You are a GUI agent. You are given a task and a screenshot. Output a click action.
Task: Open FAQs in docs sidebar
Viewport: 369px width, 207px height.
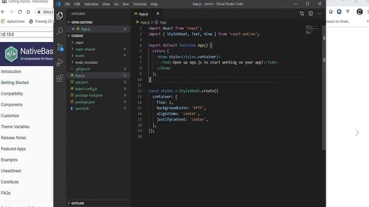point(6,193)
